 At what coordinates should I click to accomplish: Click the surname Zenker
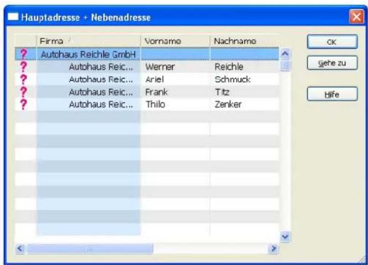point(228,104)
